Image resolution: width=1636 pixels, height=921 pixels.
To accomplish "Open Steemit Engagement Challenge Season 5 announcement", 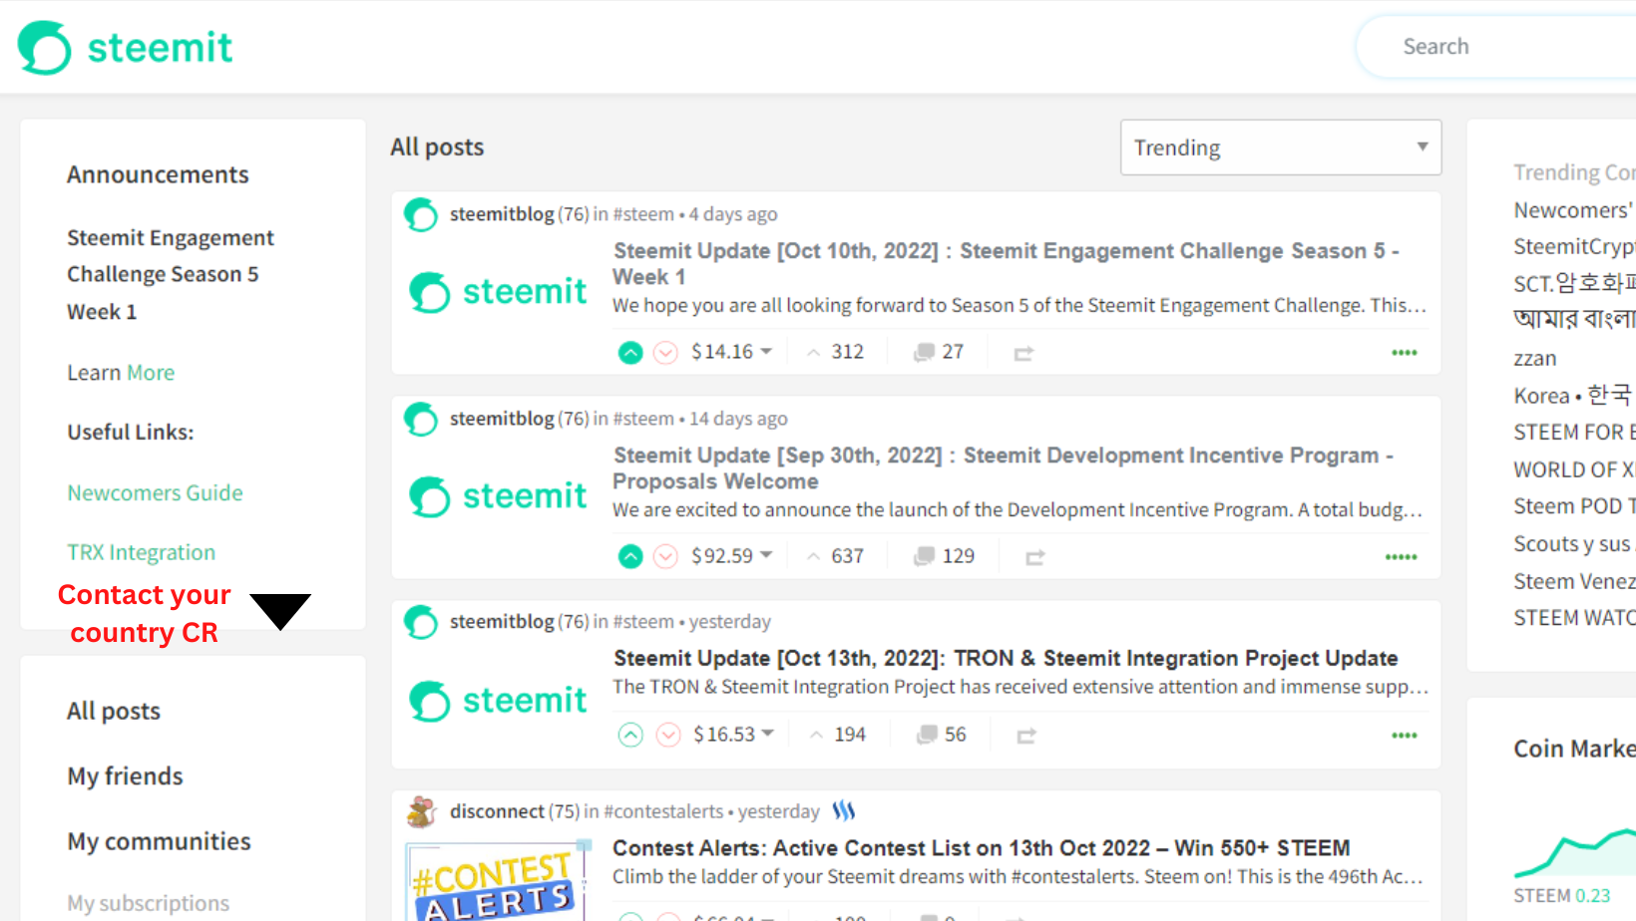I will (x=170, y=275).
